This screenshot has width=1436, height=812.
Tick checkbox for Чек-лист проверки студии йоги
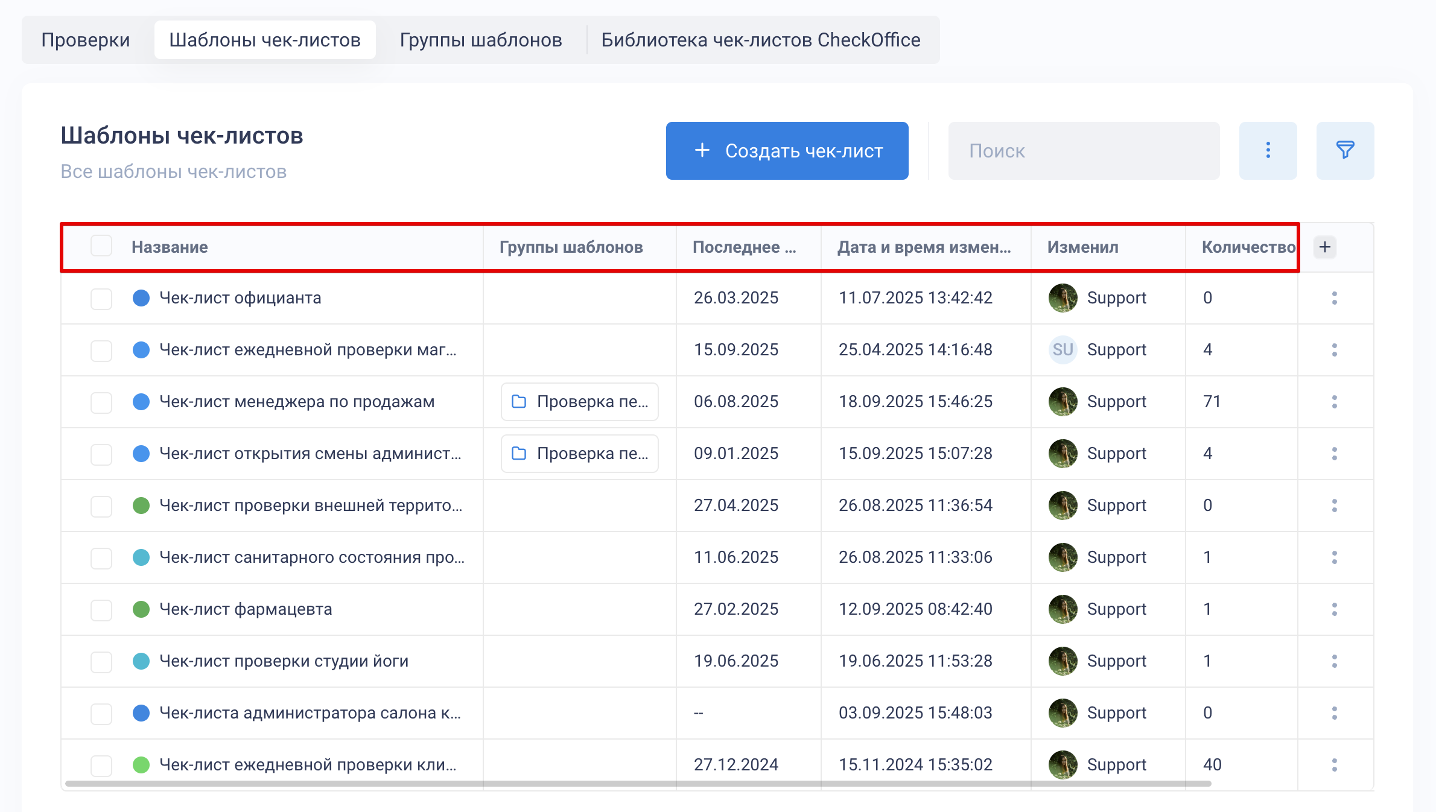point(101,661)
